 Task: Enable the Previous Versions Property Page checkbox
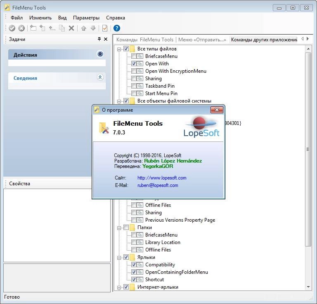coord(134,220)
